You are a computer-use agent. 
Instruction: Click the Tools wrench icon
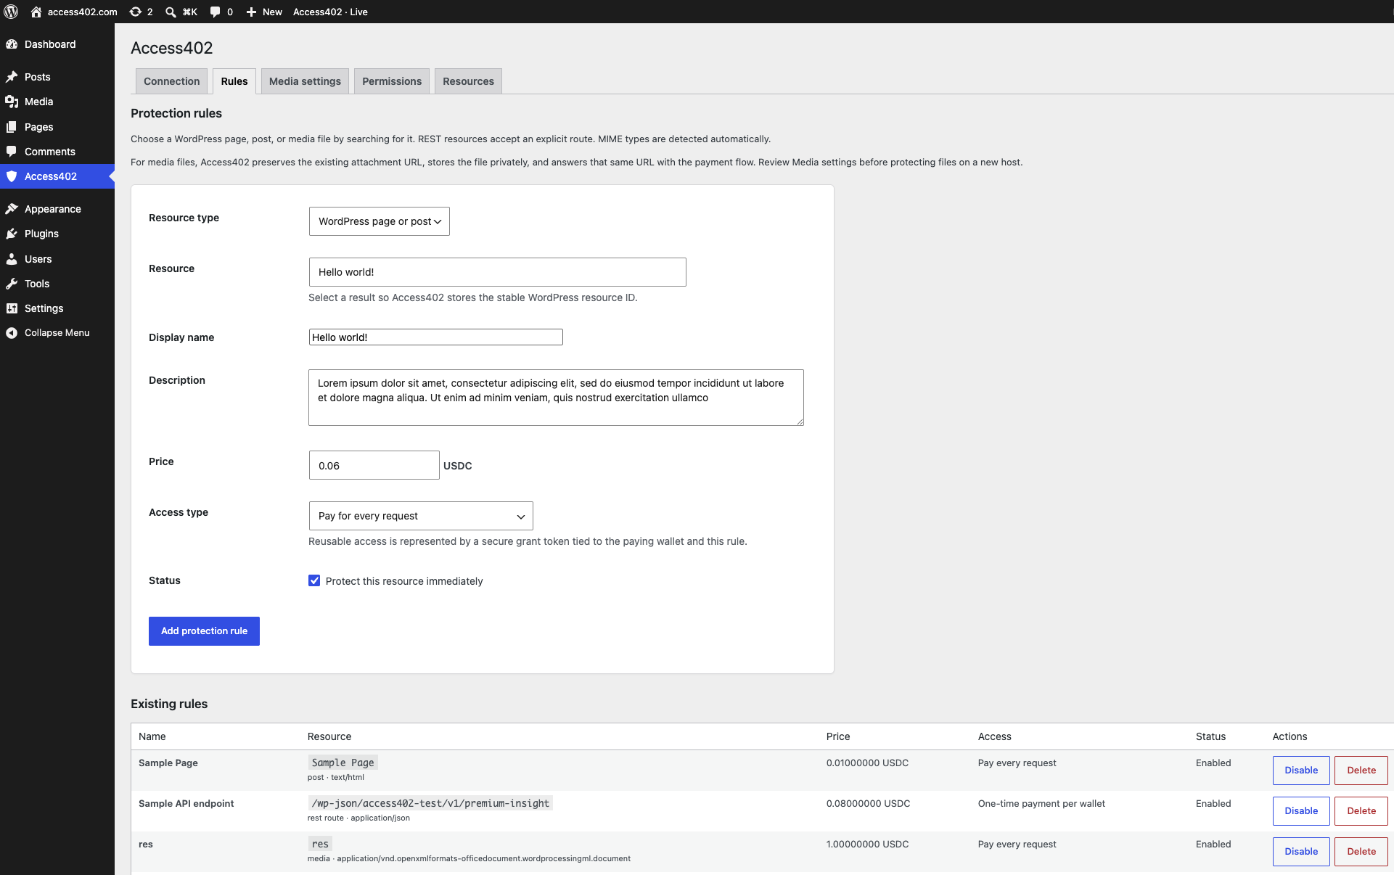click(x=12, y=284)
